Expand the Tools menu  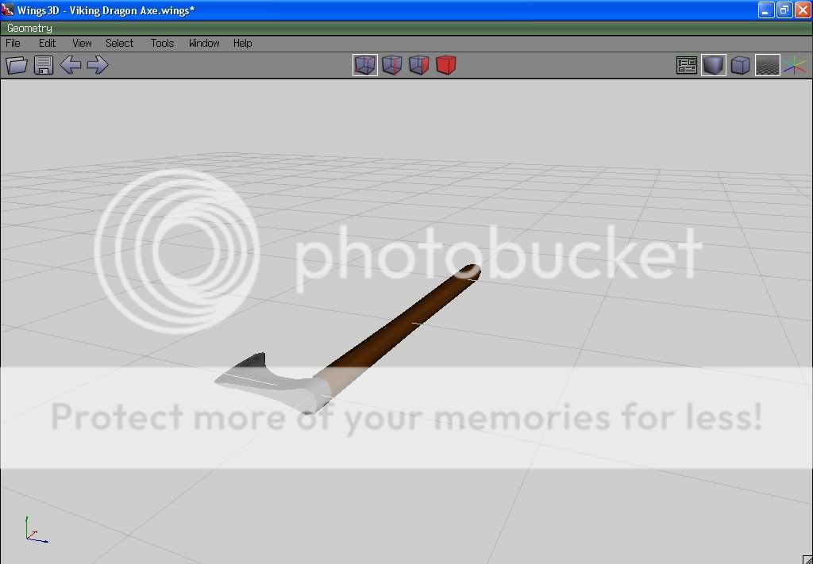(162, 43)
